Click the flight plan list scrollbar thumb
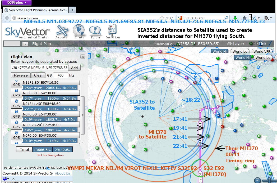The height and width of the screenshot is (183, 277). tap(82, 115)
